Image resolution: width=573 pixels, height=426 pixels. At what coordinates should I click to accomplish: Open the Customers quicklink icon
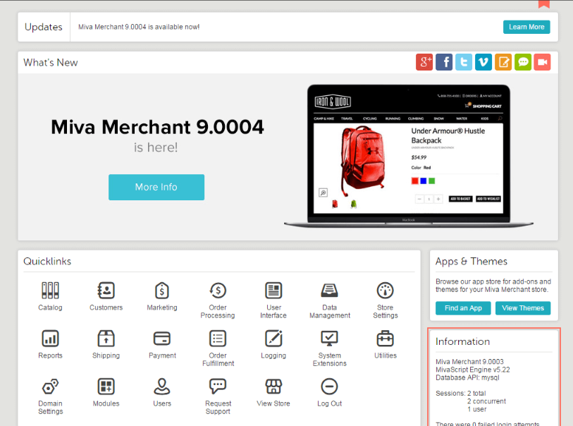point(106,291)
